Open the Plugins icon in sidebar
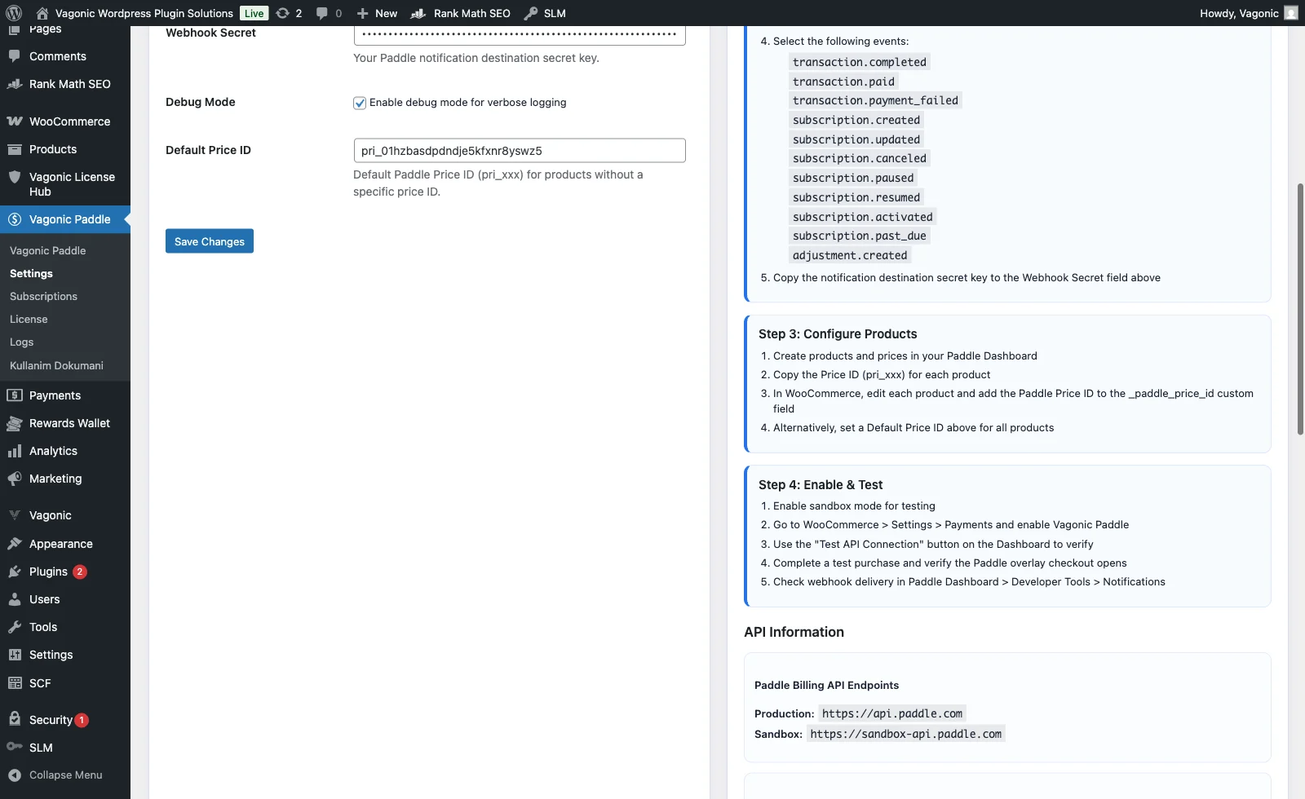 (x=15, y=572)
